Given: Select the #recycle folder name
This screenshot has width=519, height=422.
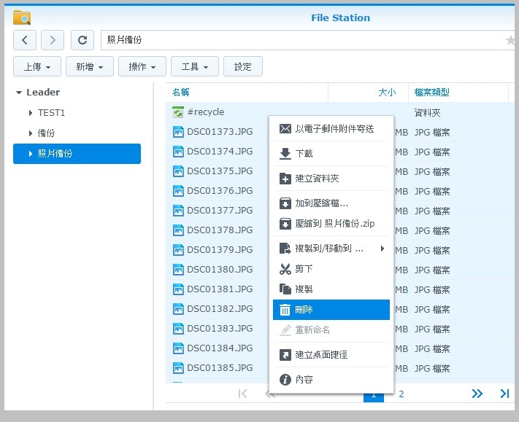Looking at the screenshot, I should 206,112.
